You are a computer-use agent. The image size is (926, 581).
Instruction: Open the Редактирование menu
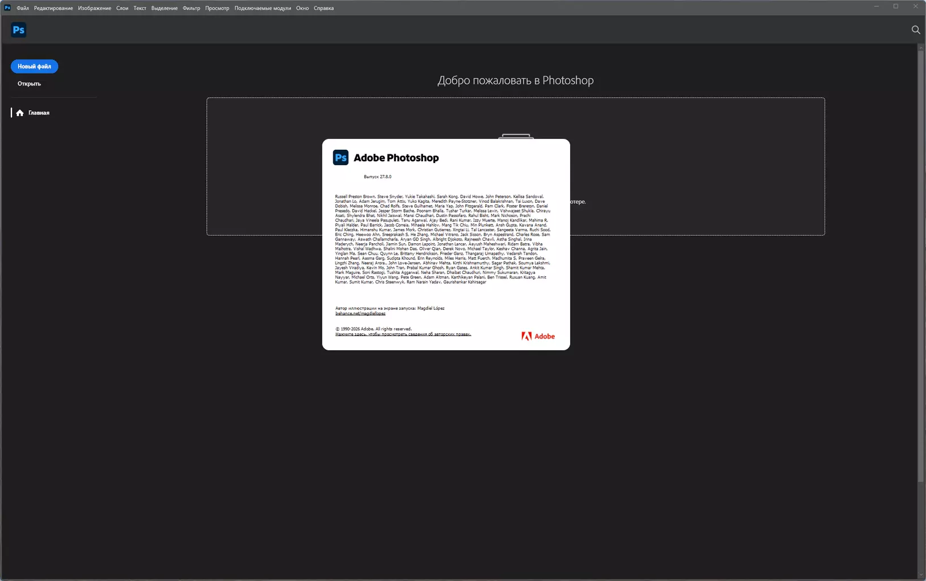pos(54,8)
